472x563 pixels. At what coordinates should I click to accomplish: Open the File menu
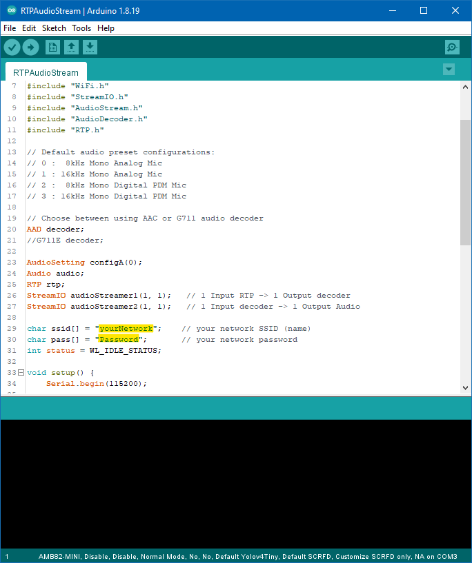click(x=10, y=28)
